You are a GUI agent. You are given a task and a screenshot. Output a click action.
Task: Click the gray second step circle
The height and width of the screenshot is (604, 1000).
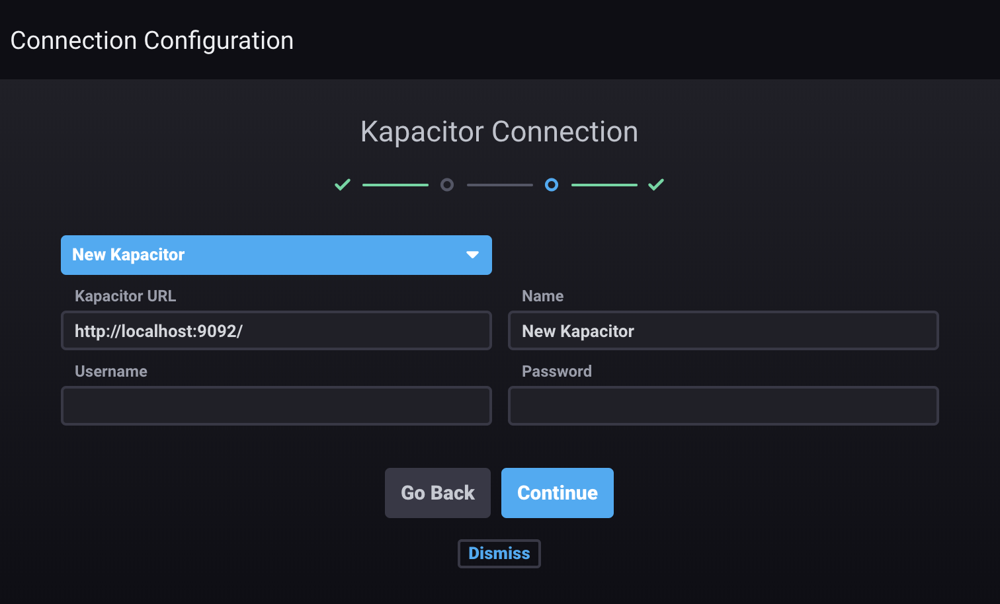click(447, 185)
